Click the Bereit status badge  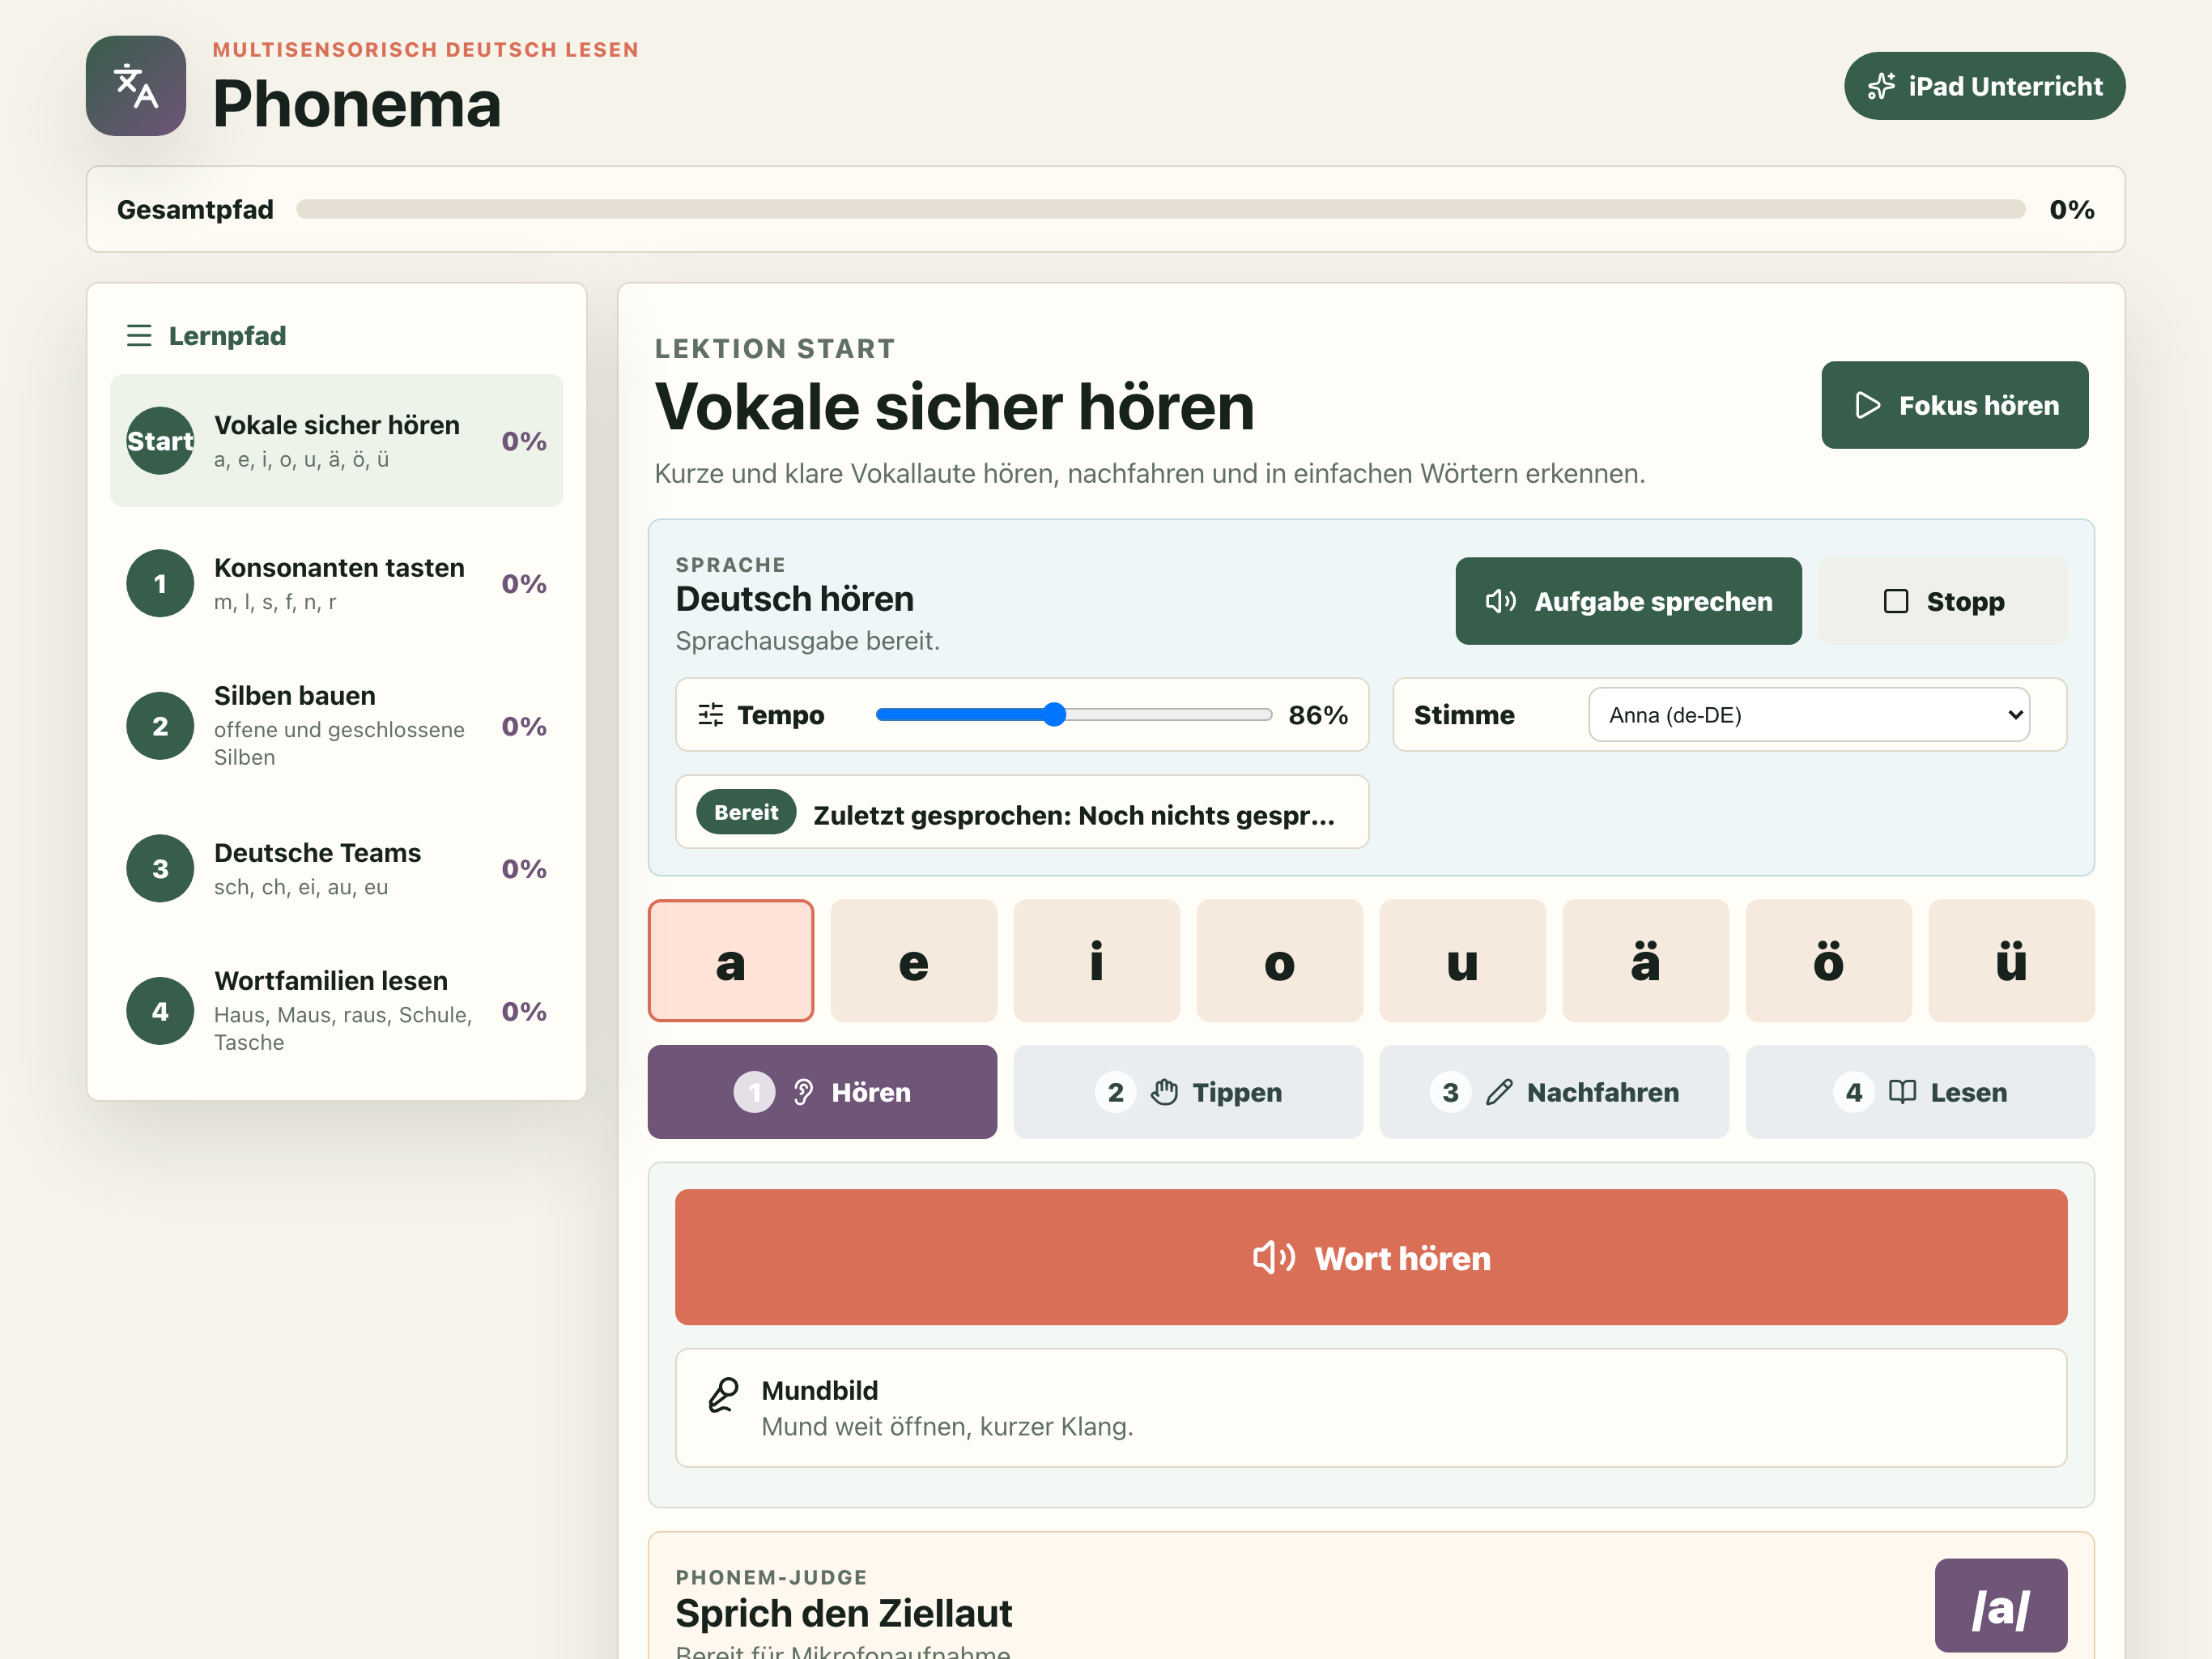(746, 812)
